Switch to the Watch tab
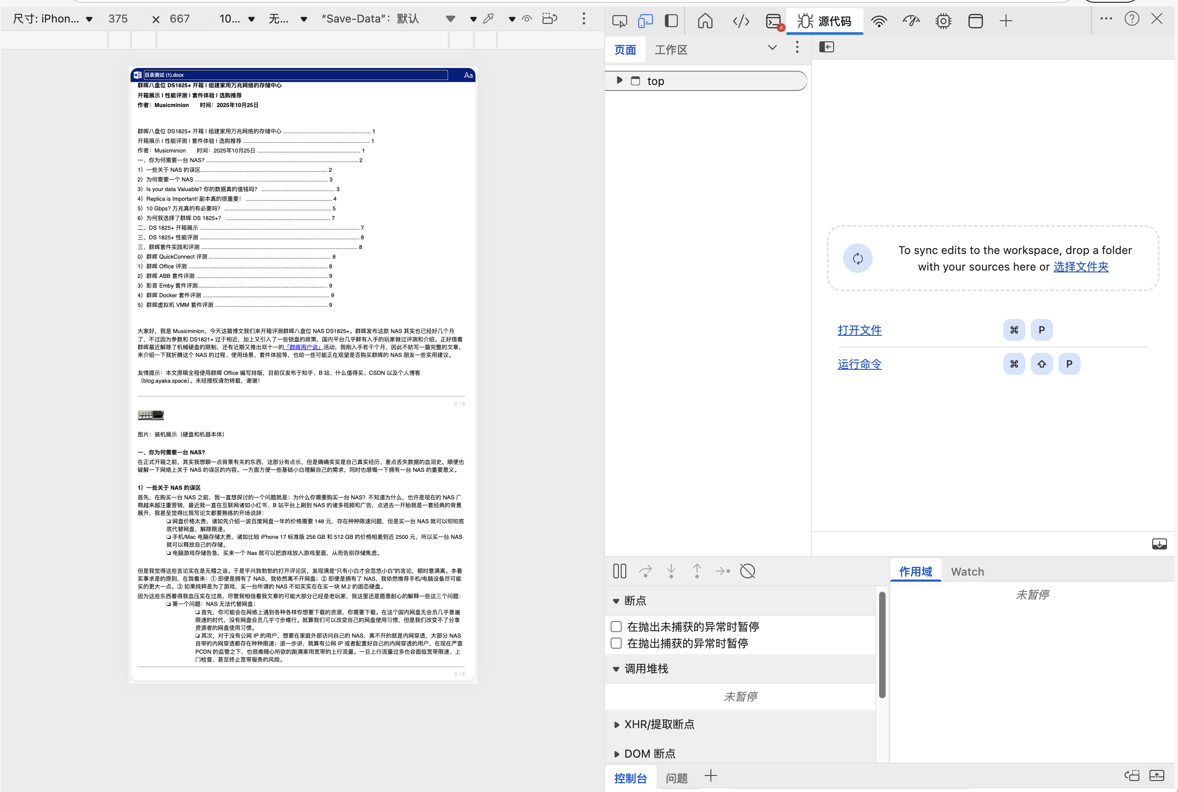Image resolution: width=1178 pixels, height=792 pixels. tap(967, 571)
